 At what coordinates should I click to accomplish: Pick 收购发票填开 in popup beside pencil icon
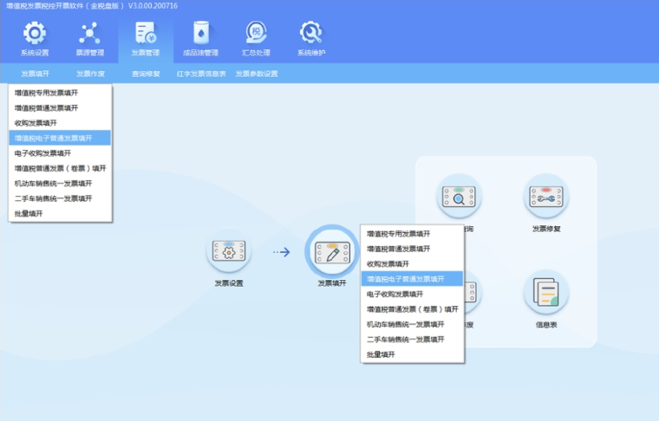(x=412, y=264)
